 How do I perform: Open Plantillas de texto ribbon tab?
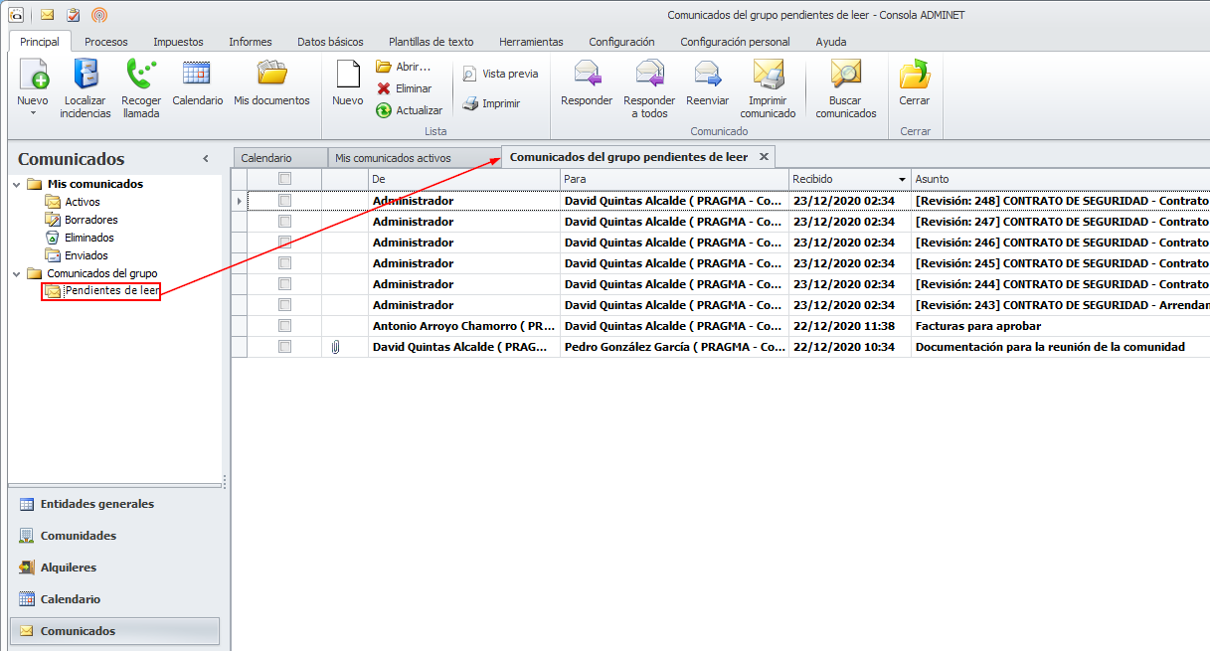pos(431,42)
